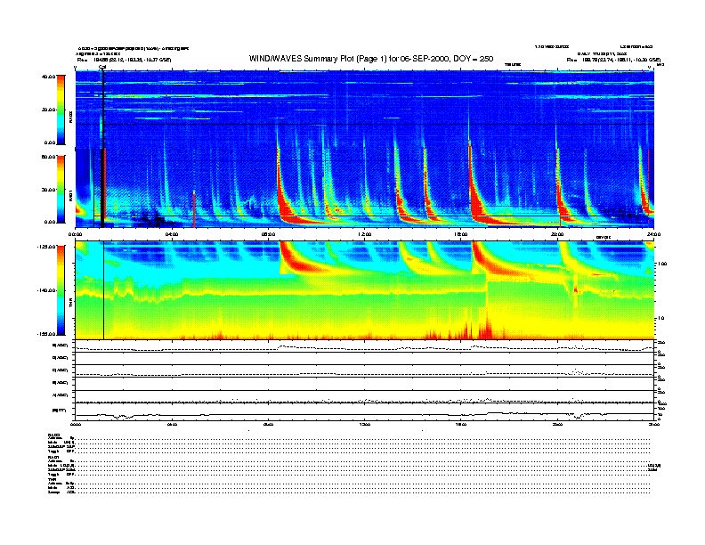Click the 20:00 tick label under RAD1 panel
Screen dimensions: 705x545
pyautogui.click(x=557, y=234)
